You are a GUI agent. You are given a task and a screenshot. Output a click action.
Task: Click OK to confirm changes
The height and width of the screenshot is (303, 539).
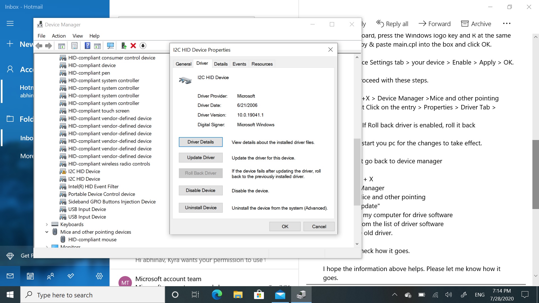point(285,226)
